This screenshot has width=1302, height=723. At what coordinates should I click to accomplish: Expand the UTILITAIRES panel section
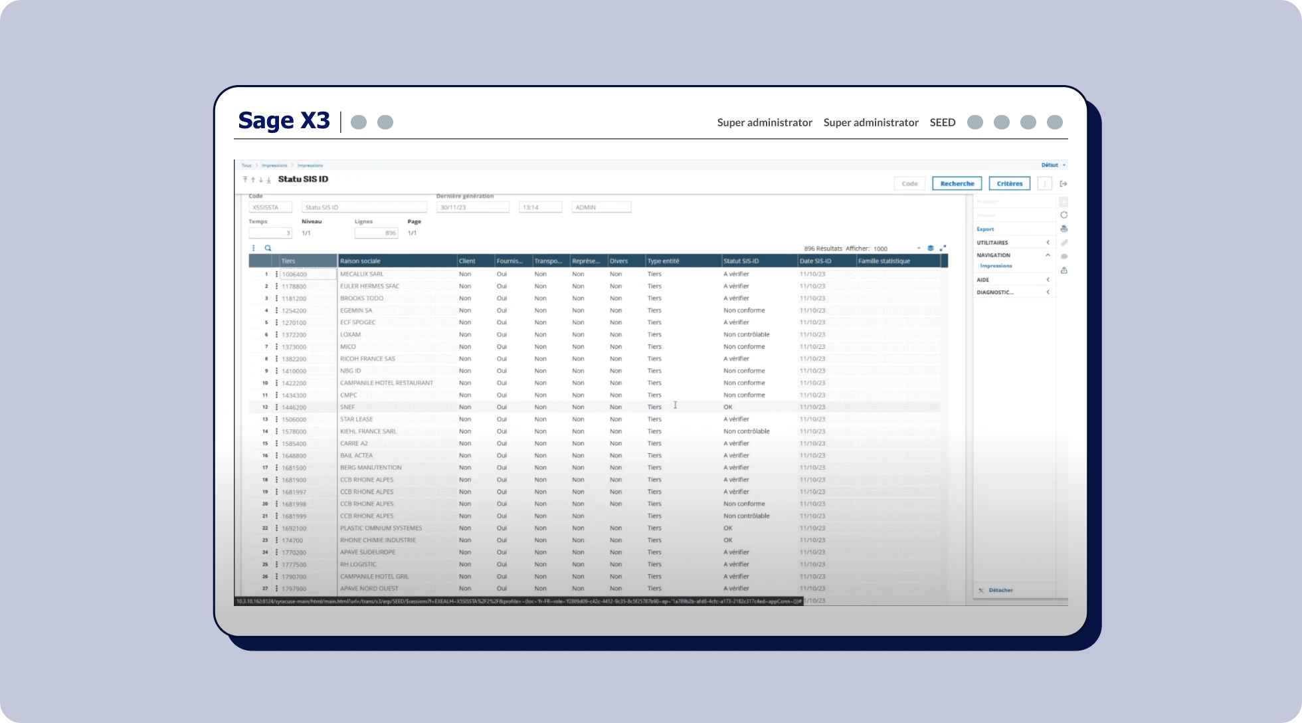click(x=1048, y=243)
